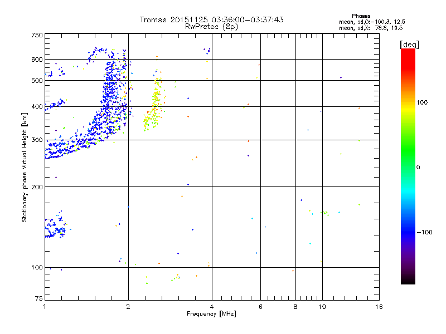The image size is (446, 334).
Task: Click the plot title 'Tromsø 20151125 03:36:00-03:37:43'
Action: point(211,19)
